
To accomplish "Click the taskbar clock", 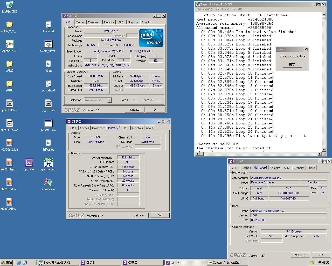I will tap(322, 263).
